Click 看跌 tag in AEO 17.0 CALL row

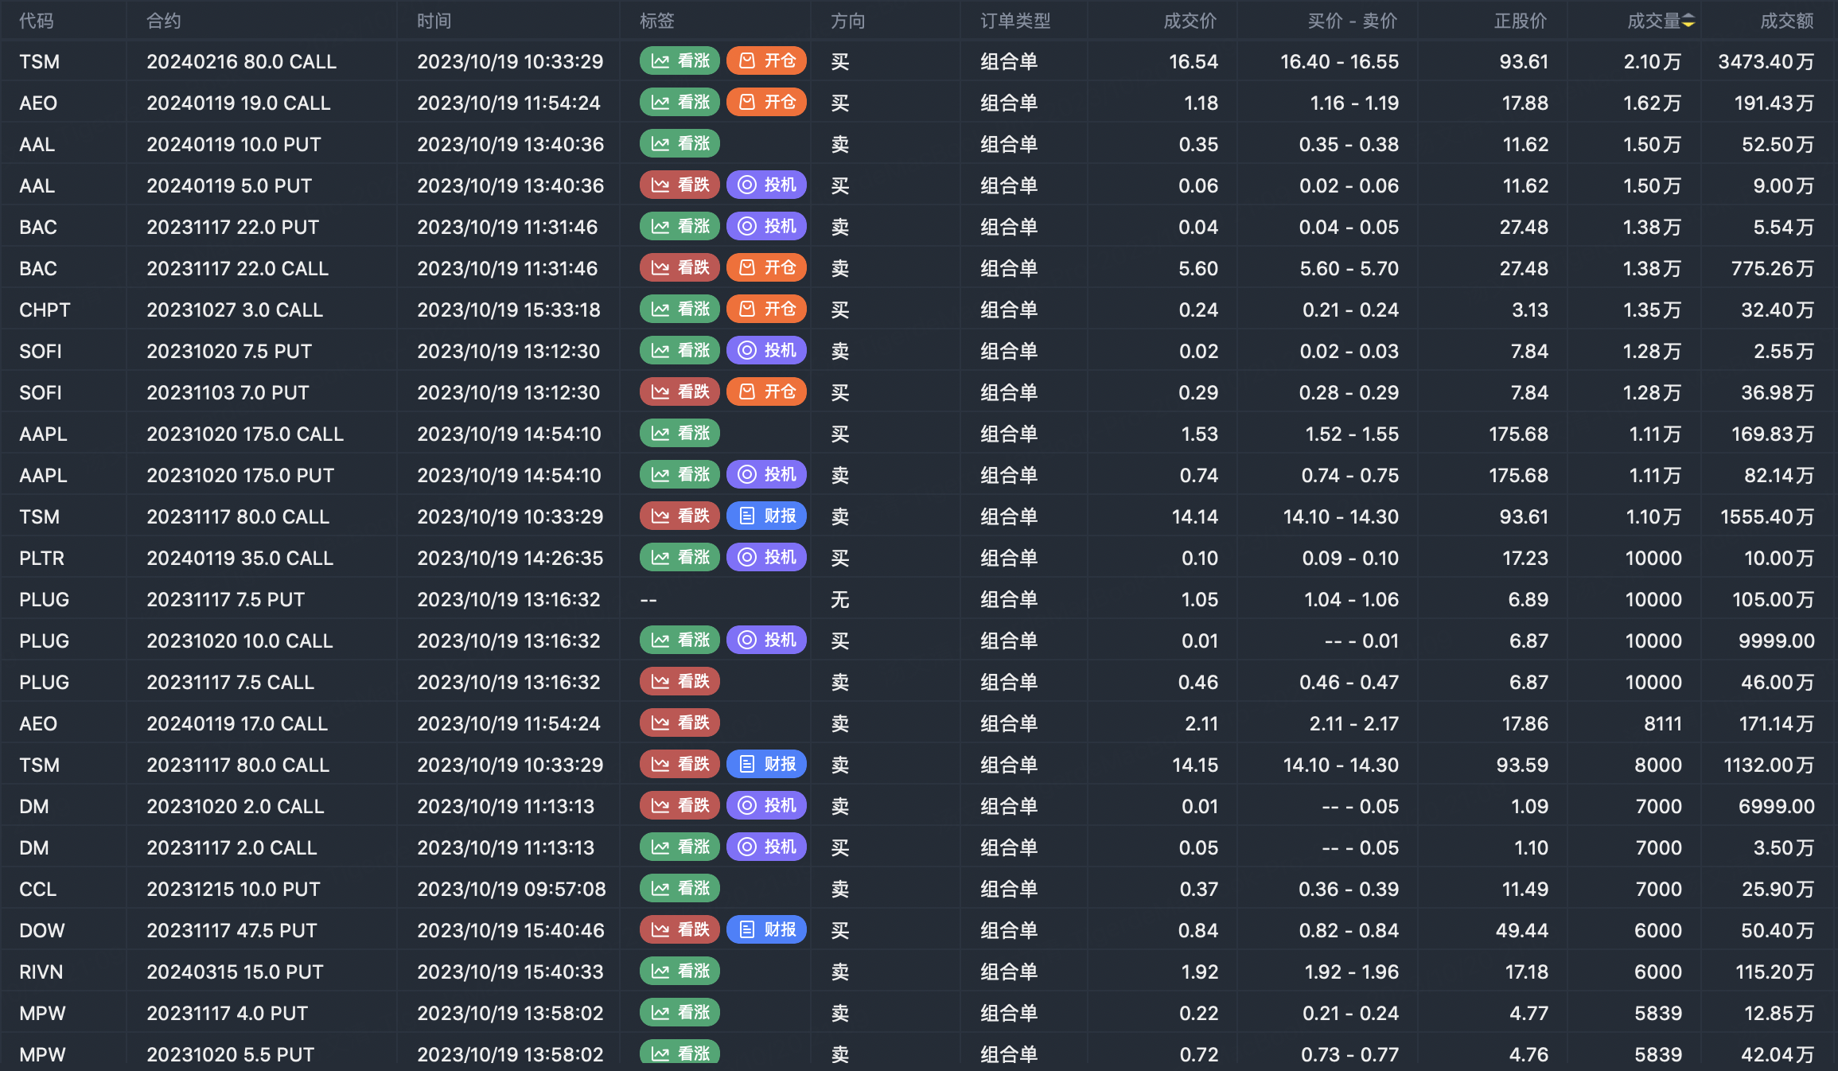pos(680,723)
